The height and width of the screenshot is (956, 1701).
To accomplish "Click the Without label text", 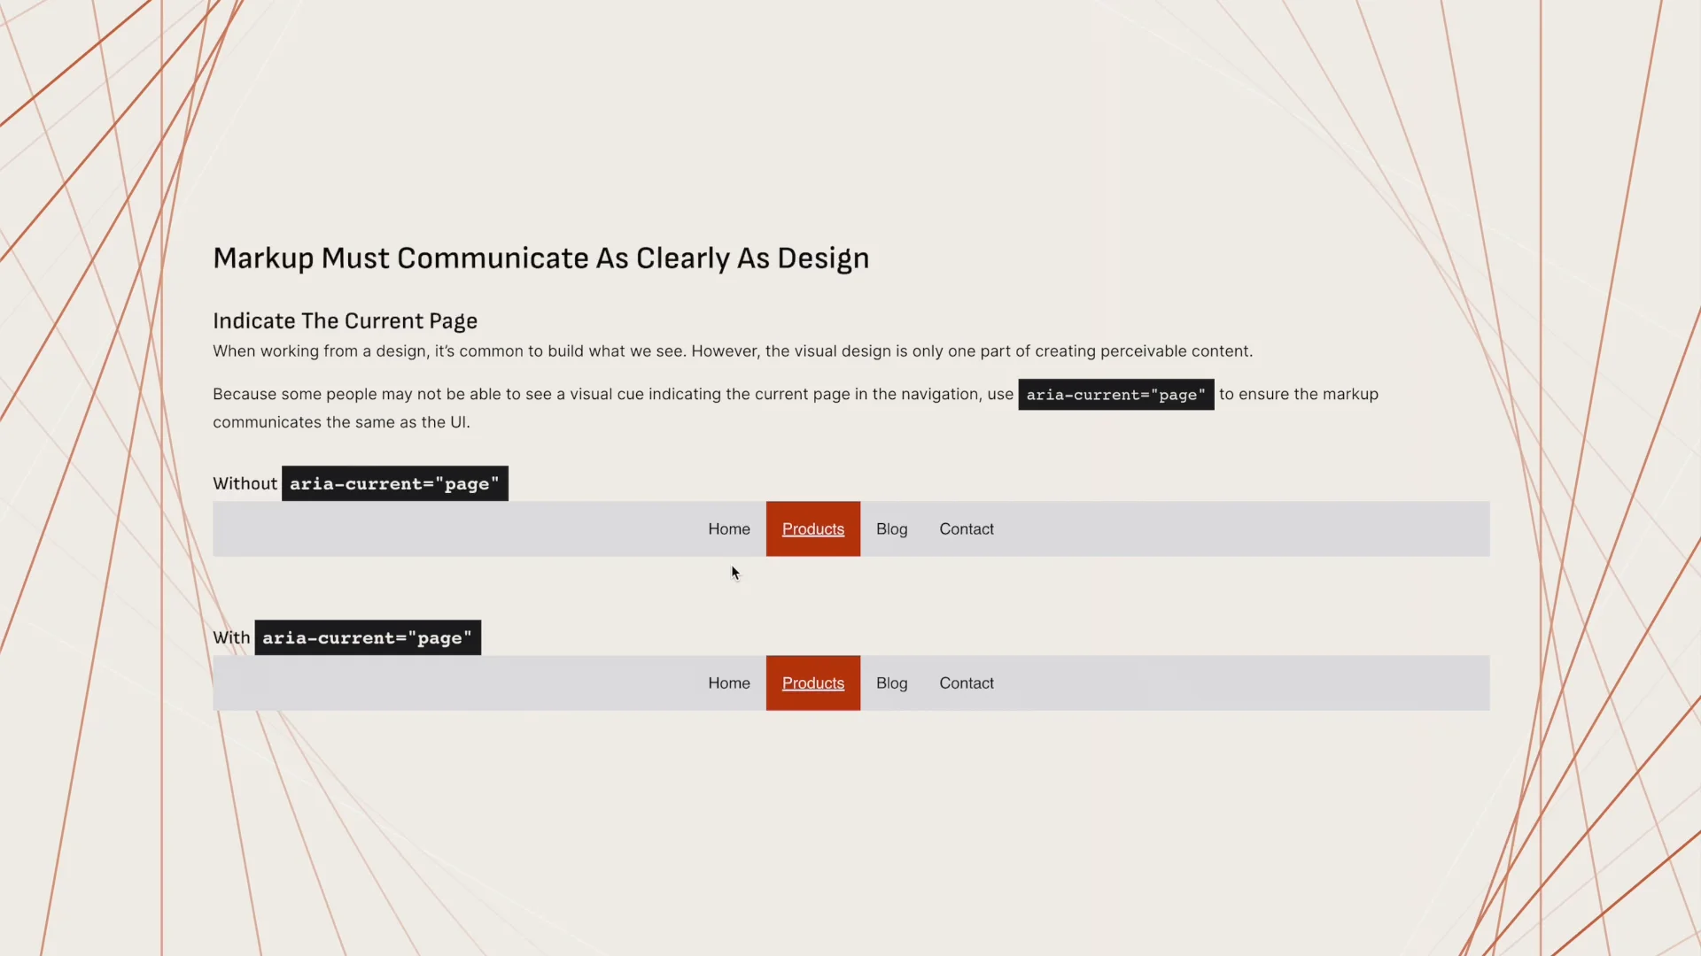I will point(245,483).
